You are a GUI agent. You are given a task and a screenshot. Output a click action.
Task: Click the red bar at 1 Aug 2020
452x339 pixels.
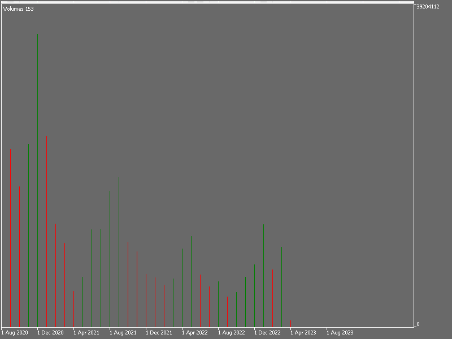tap(11, 237)
